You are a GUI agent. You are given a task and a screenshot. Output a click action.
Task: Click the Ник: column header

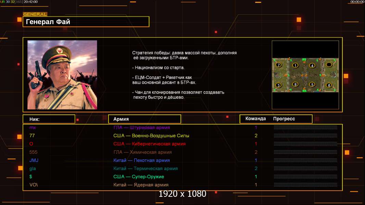49,119
